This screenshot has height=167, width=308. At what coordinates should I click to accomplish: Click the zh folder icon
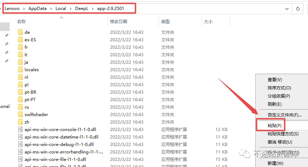[20, 122]
